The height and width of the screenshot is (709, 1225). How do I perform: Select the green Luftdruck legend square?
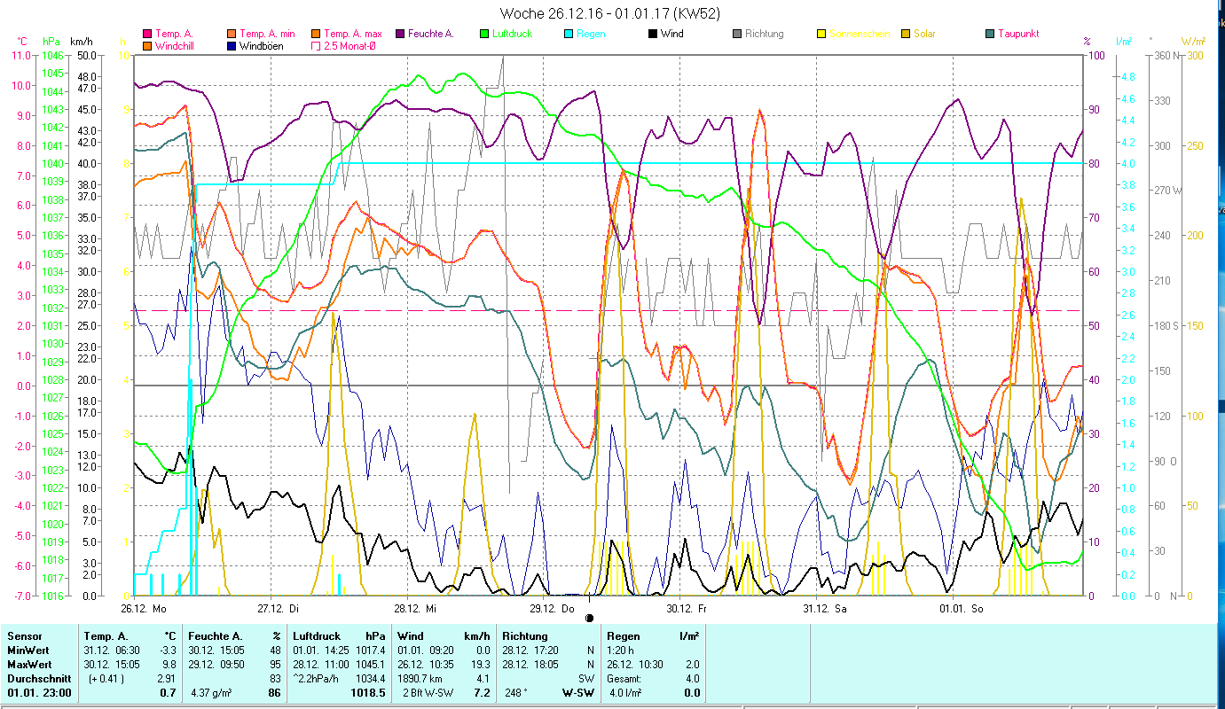coord(484,35)
